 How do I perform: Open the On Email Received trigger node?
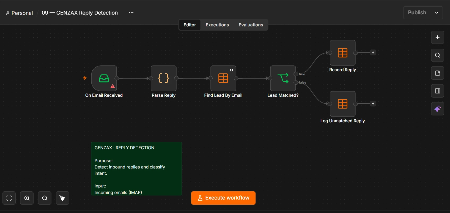[104, 78]
